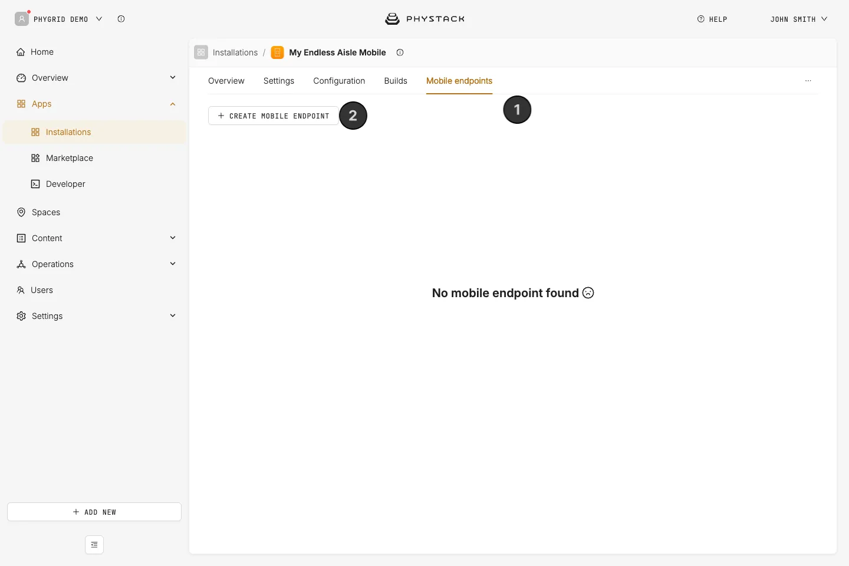Switch to the Overview tab

[226, 81]
